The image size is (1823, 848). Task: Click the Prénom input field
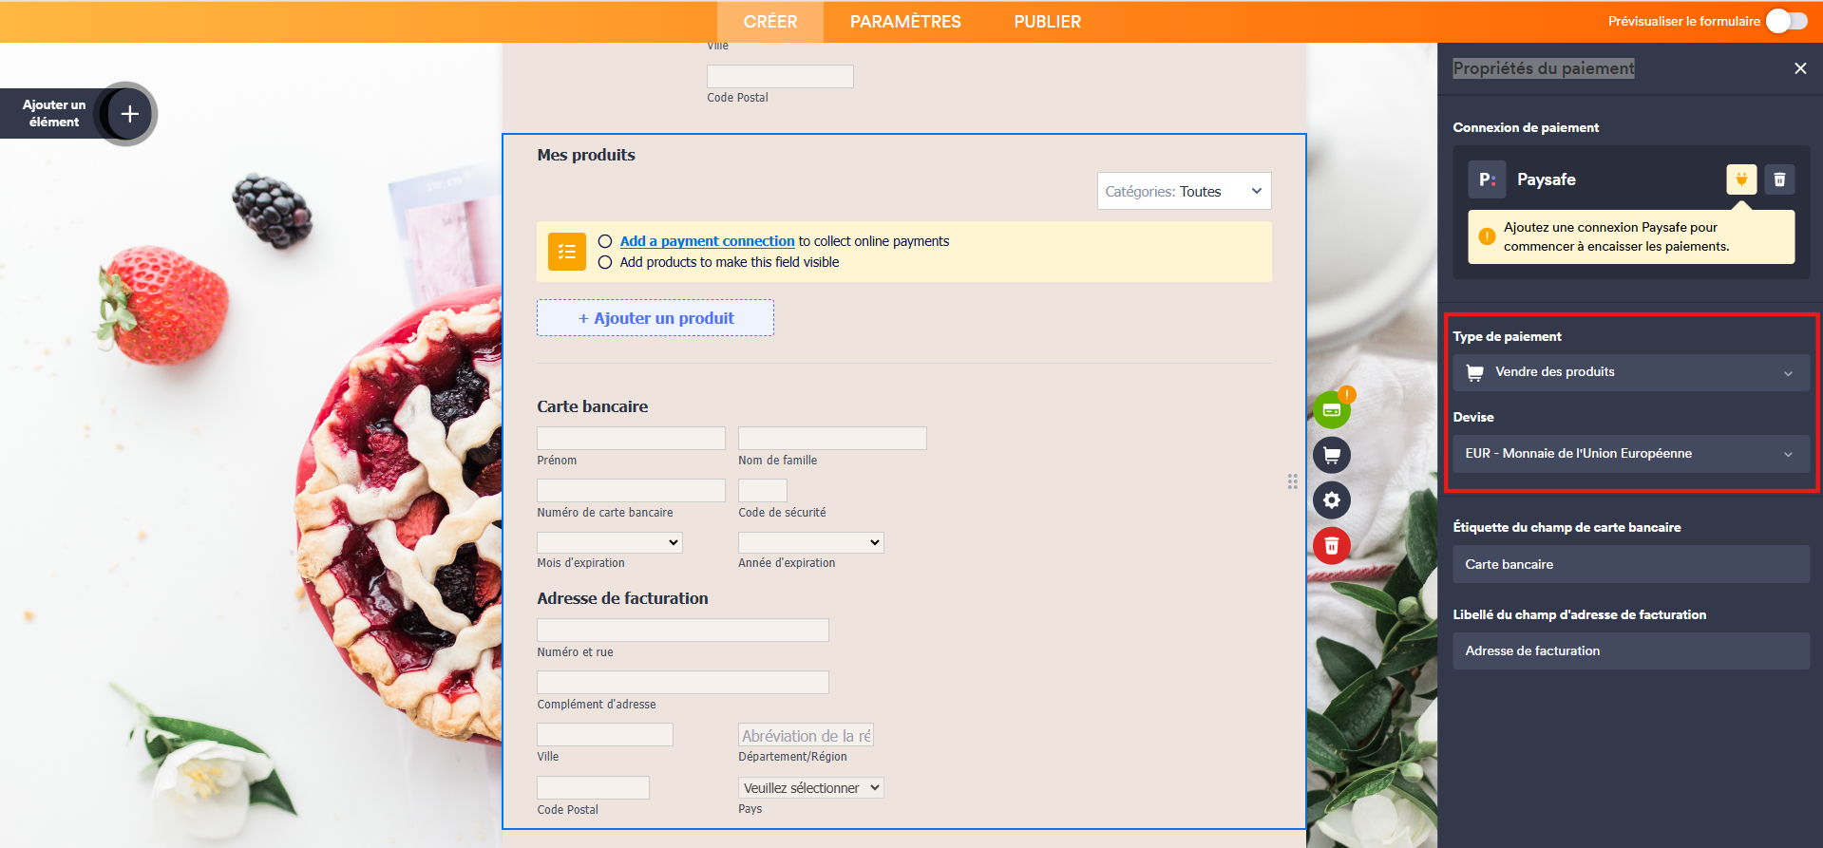coord(631,438)
